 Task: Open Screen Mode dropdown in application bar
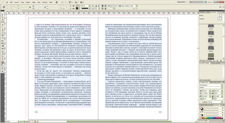point(76,2)
